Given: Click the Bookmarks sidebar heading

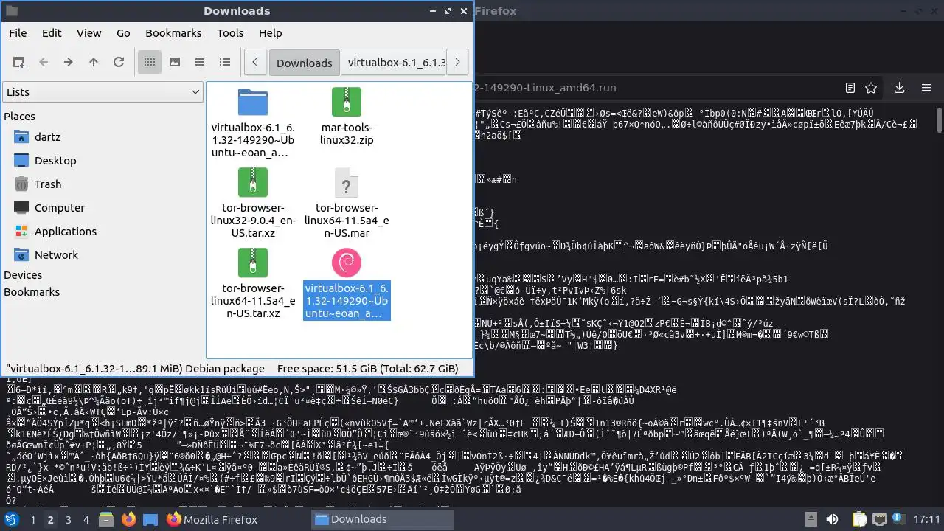Looking at the screenshot, I should point(32,292).
